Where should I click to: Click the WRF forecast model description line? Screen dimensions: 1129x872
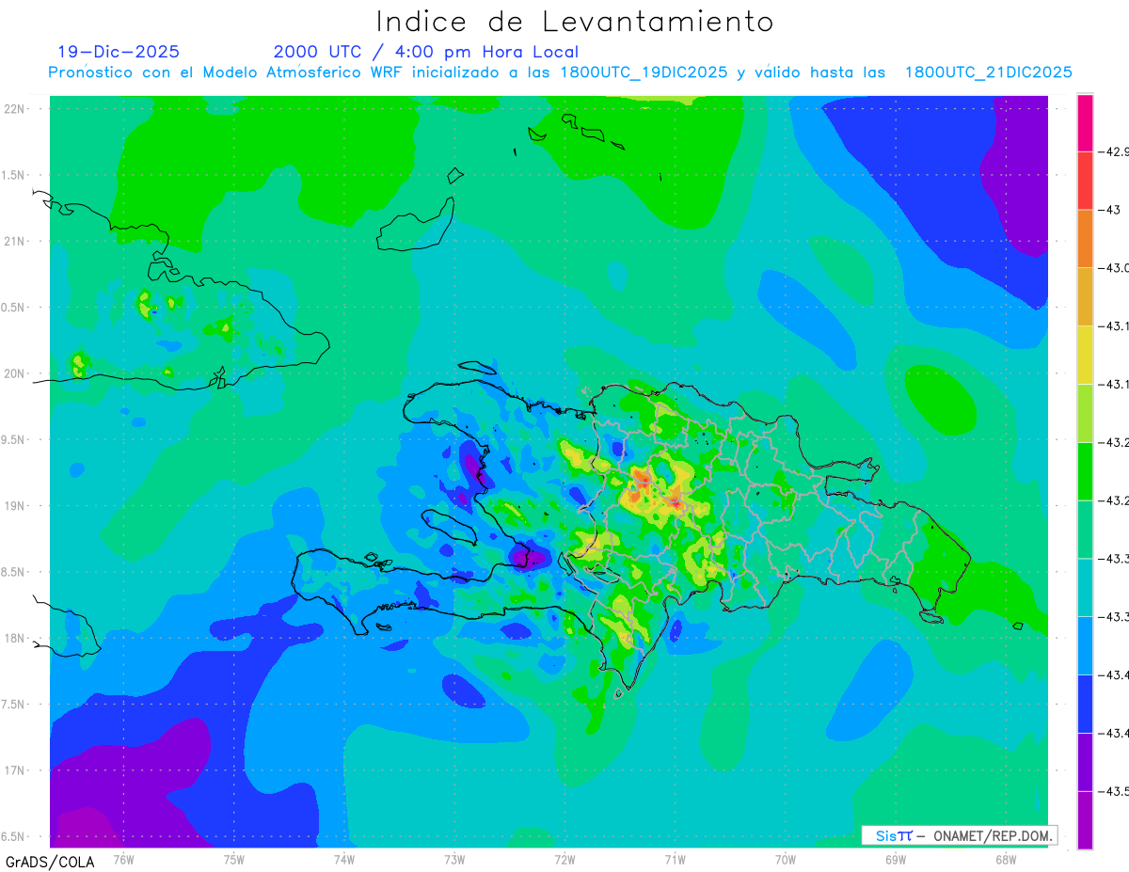tap(561, 72)
